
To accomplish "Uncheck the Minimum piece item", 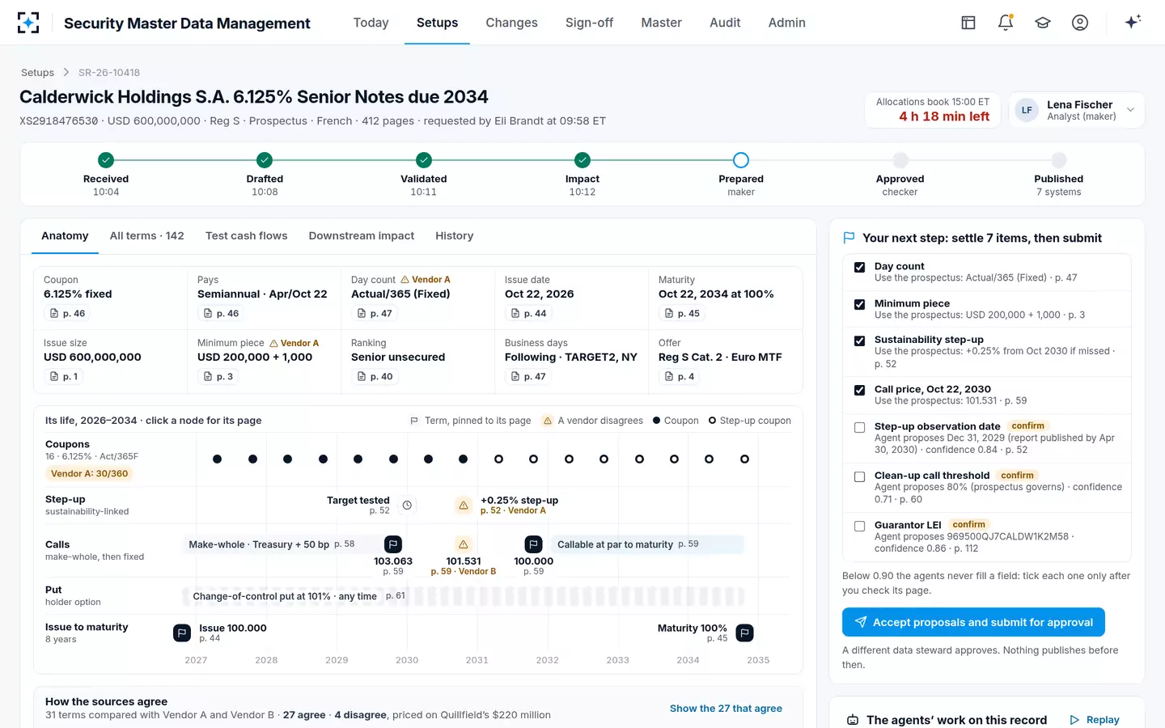I will tap(860, 304).
